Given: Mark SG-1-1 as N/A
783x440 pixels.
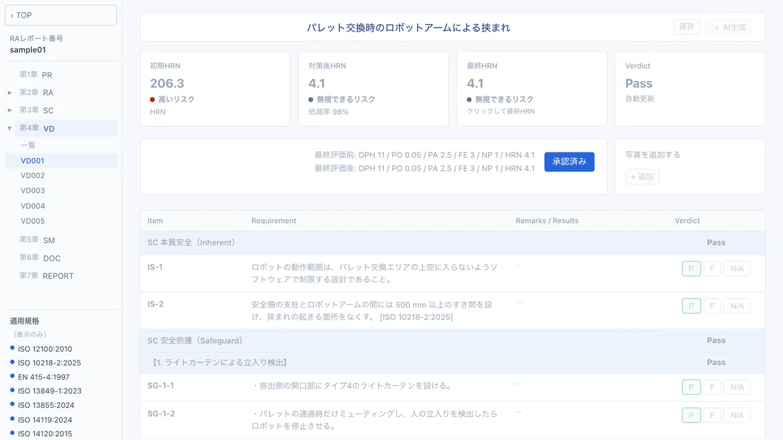Looking at the screenshot, I should pyautogui.click(x=737, y=387).
